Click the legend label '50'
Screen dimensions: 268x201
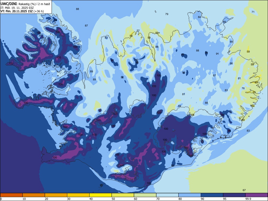(x=113, y=199)
